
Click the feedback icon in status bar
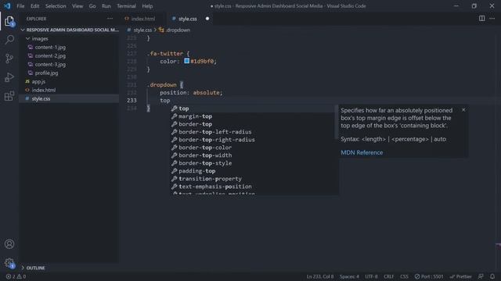tap(481, 276)
